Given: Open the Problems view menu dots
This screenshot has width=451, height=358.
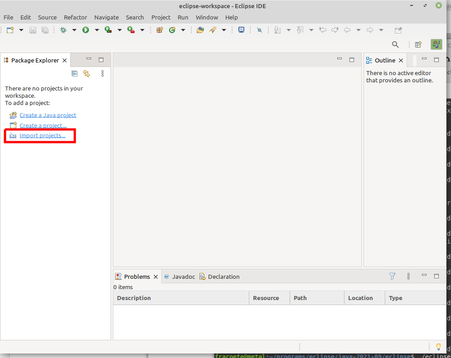Looking at the screenshot, I should (408, 276).
